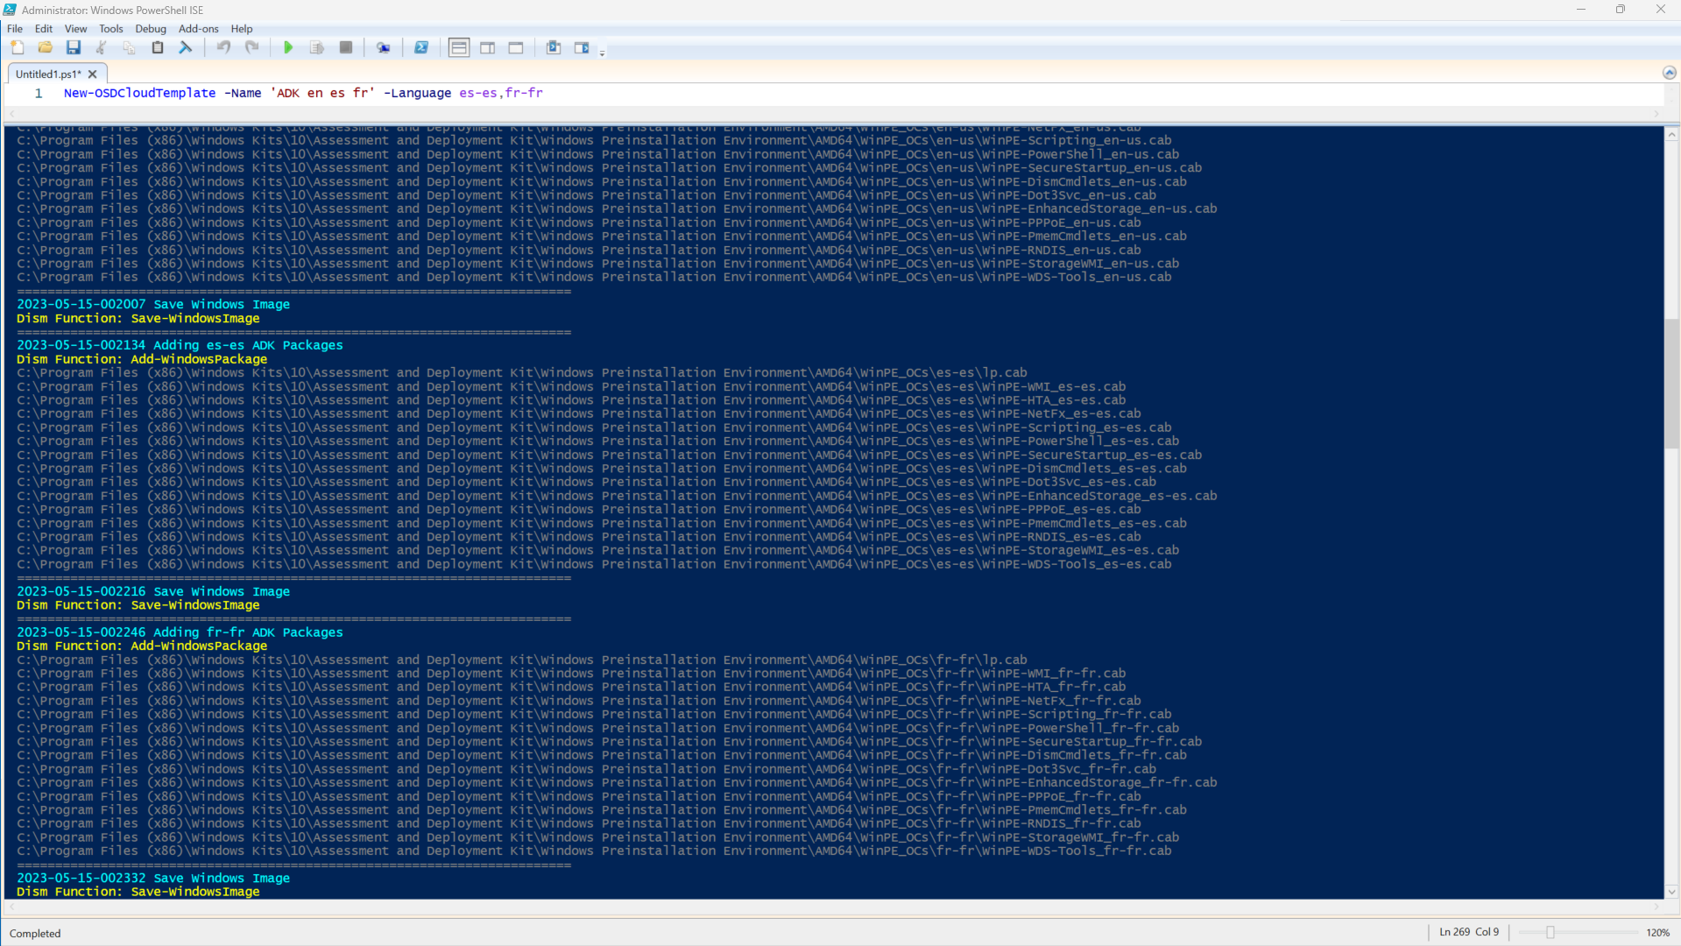Toggle Show Script Pane Maximized layout
Screen dimensions: 1681x946
[x=516, y=48]
